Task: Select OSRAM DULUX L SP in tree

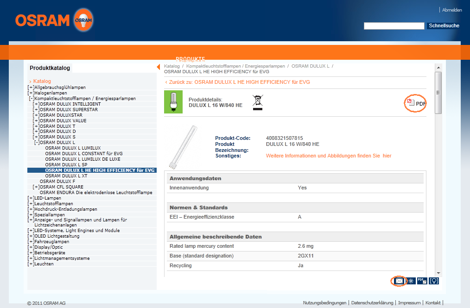Action: (x=66, y=165)
